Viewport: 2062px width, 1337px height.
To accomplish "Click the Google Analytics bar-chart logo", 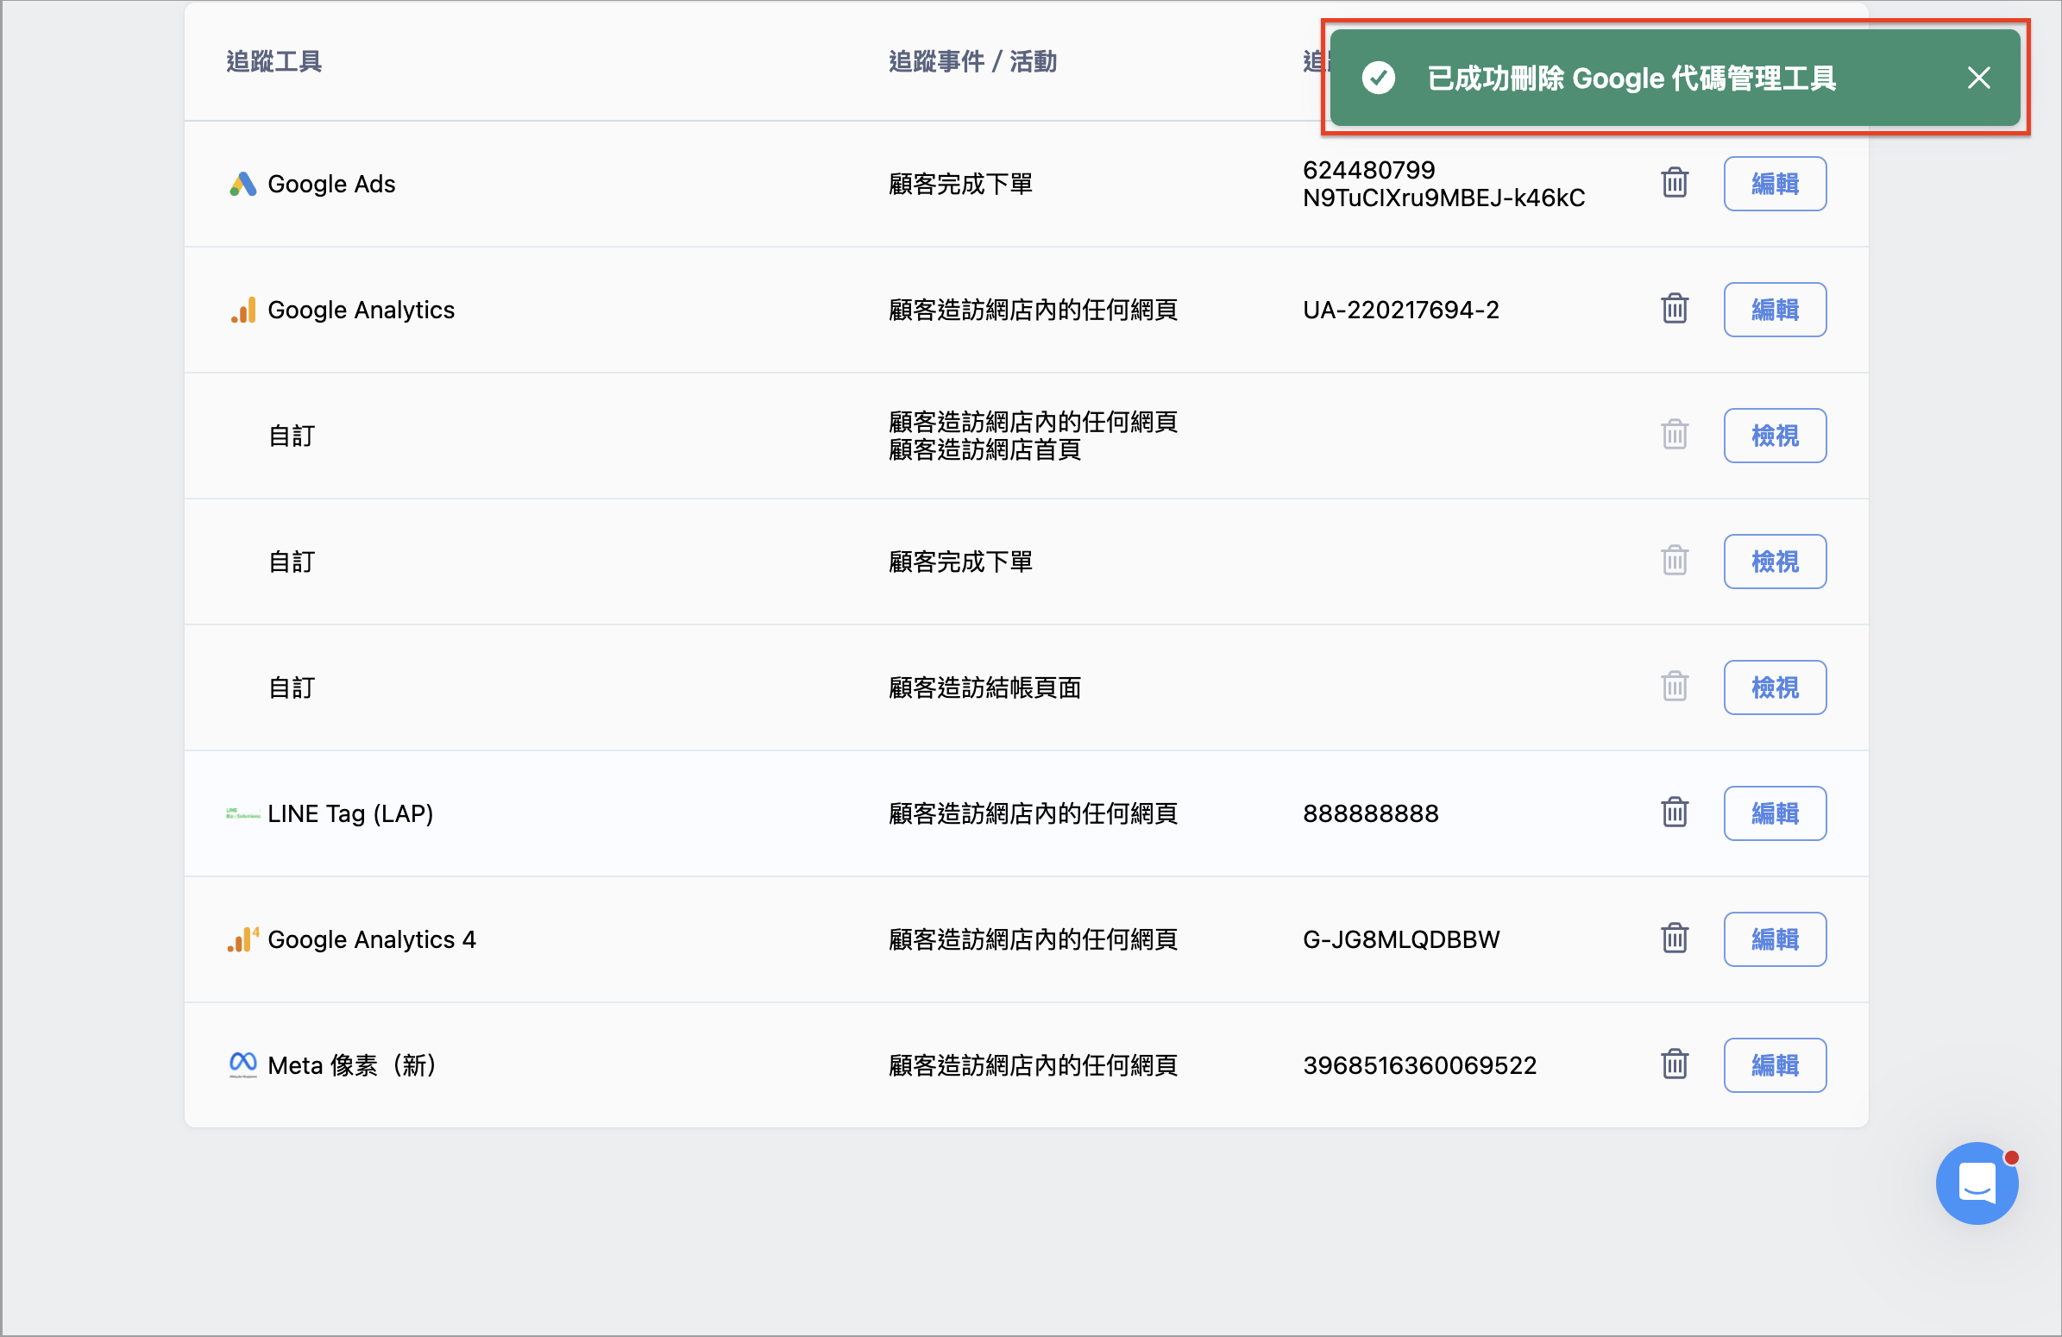I will click(x=243, y=309).
